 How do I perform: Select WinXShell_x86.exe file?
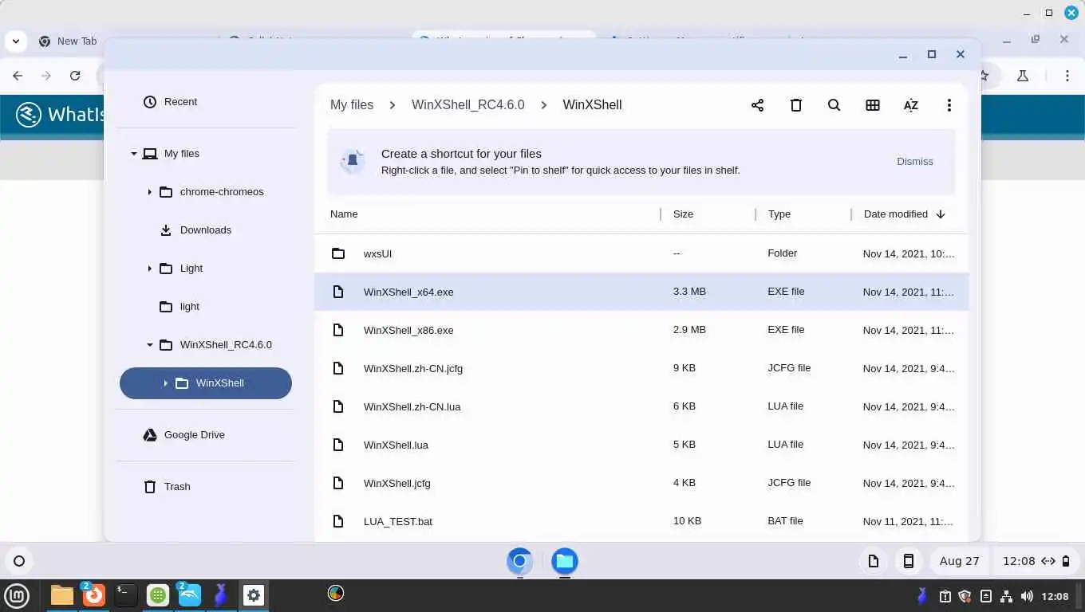[x=641, y=330]
